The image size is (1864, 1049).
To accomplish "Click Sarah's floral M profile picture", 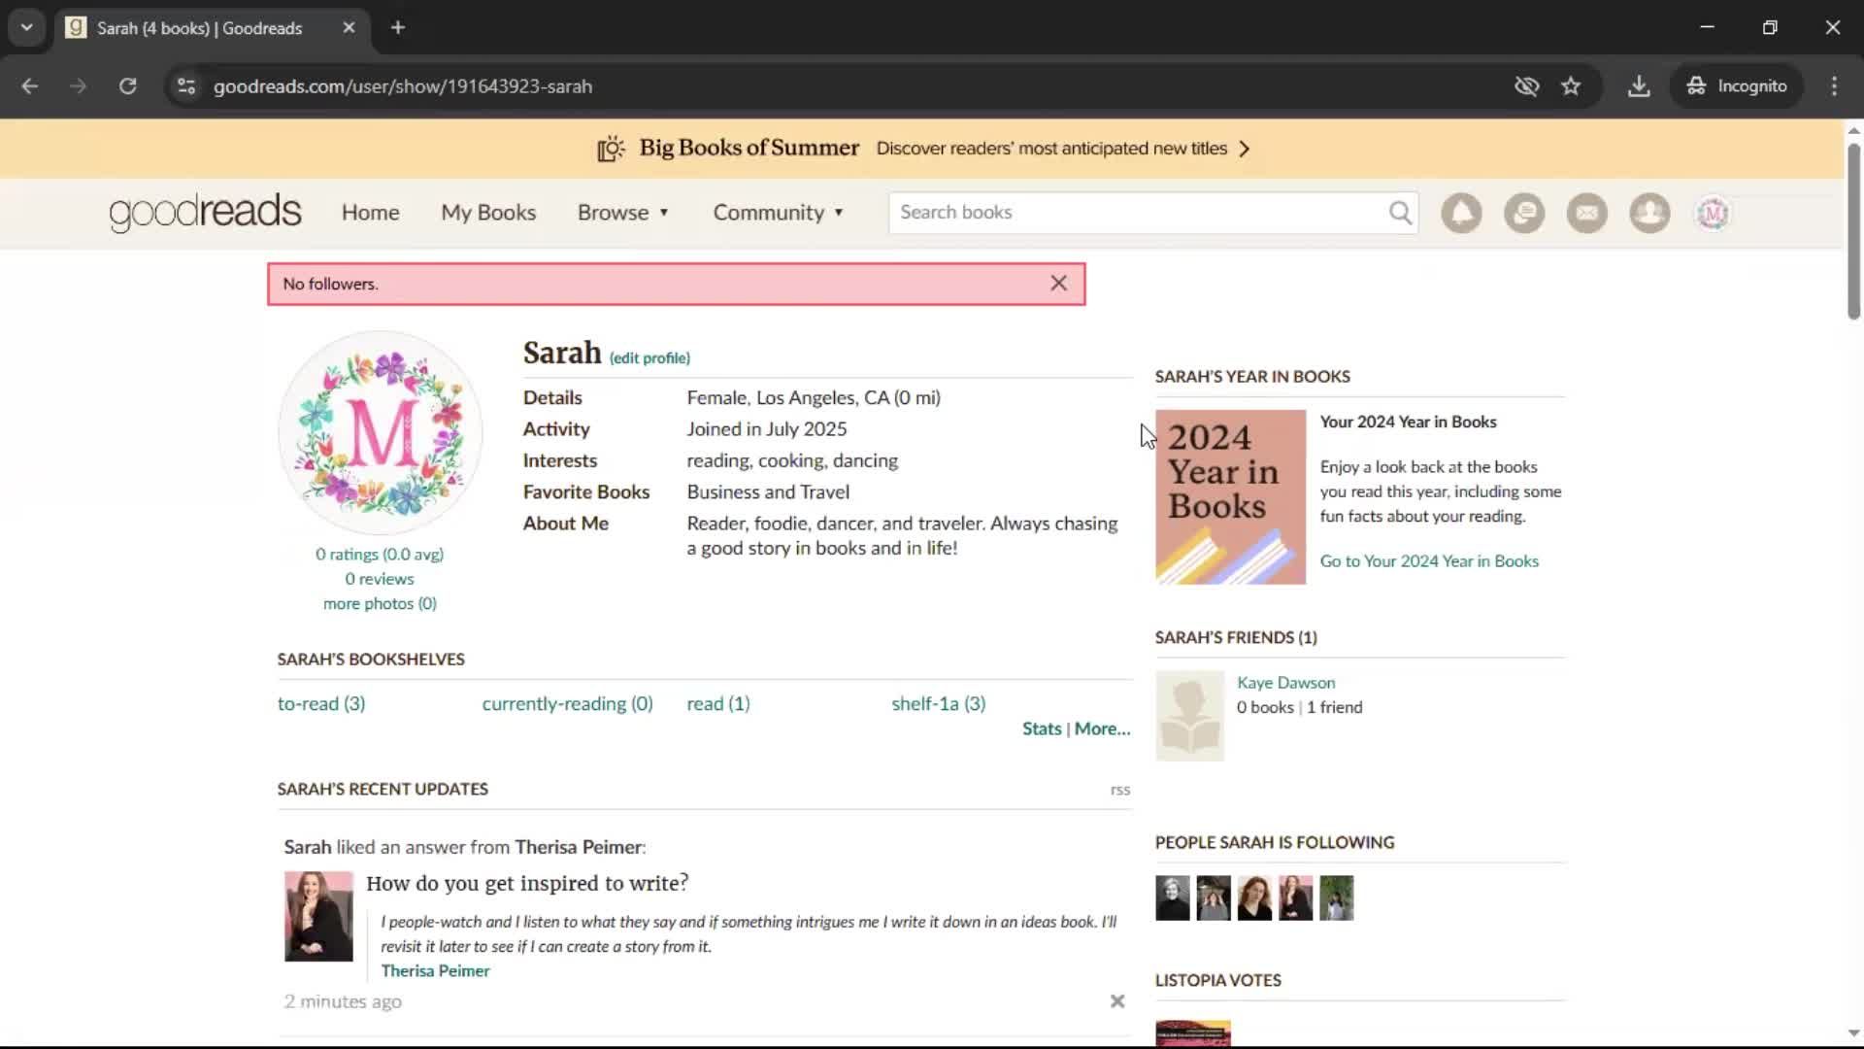I will pos(380,433).
